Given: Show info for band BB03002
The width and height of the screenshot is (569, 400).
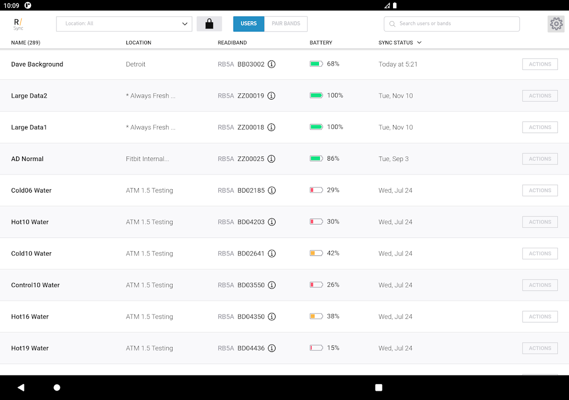Looking at the screenshot, I should [271, 64].
